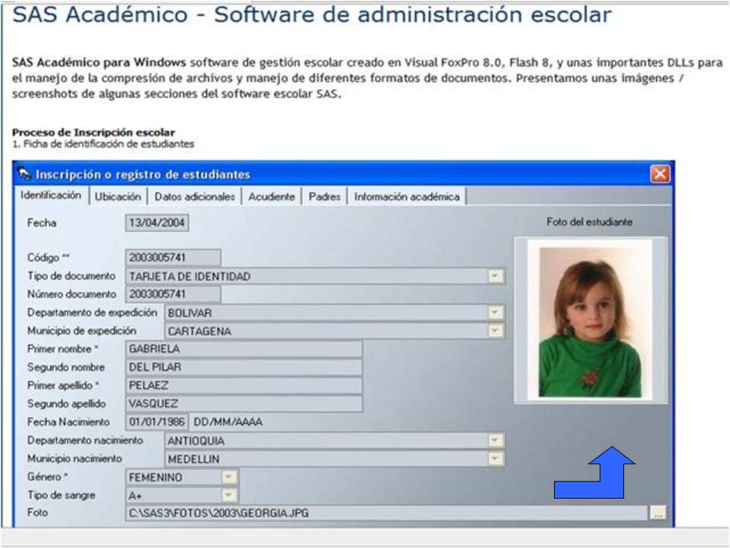Image resolution: width=730 pixels, height=548 pixels.
Task: Click the Departamento de expedición label
Action: (x=92, y=312)
